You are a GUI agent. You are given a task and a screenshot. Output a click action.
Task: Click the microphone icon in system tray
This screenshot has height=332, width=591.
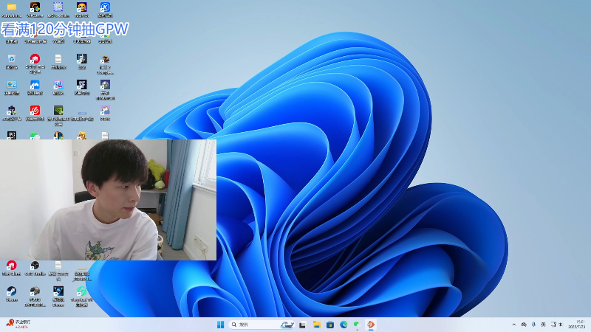click(533, 325)
